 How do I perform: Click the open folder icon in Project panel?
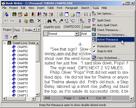coord(15,37)
